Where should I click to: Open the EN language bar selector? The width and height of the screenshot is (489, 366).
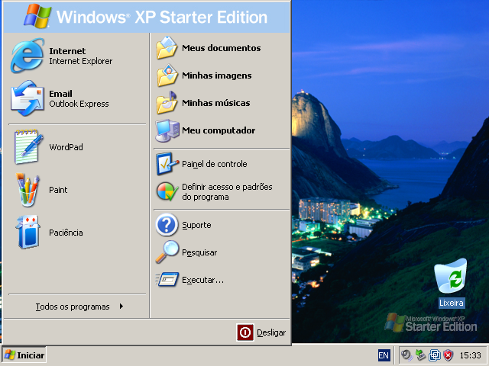(384, 355)
